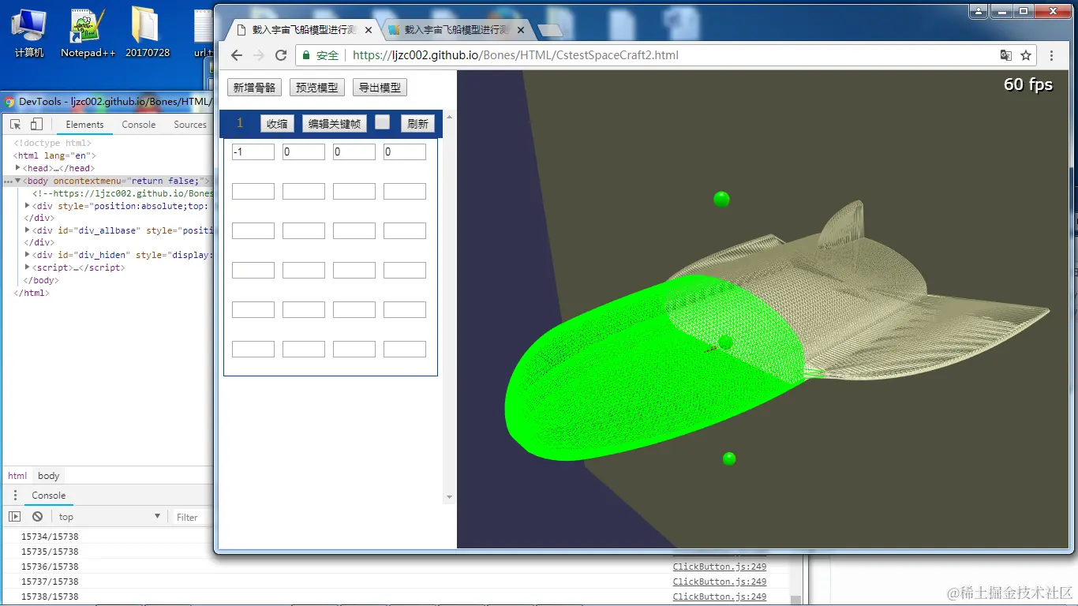This screenshot has width=1078, height=606.
Task: Select the body breadcrumb
Action: point(49,476)
